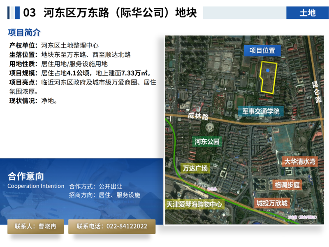Image resolution: width=329 pixels, height=247 pixels.
Task: Click the 联系人: 曹晓冉 button
Action: [36, 226]
